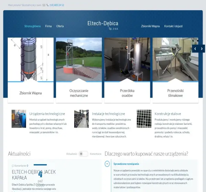The height and width of the screenshot is (192, 206).
Task: Open the ELTECH-DĘBICA JACEK KAPAŁA news post
Action: point(34,175)
